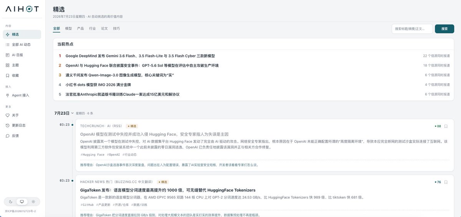Viewport: 461px width, 217px height.
Task: Open the 关于 heart icon
Action: 8,115
